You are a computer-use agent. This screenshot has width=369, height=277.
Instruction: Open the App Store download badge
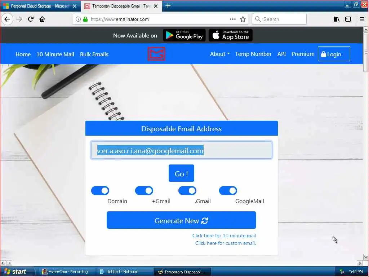231,35
